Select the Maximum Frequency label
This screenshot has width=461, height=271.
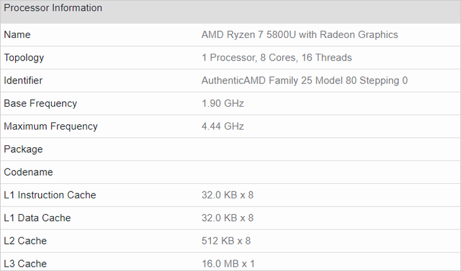click(x=51, y=126)
